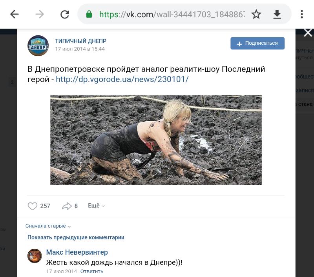Open the Типичный Днепр community name link
Screen dimensions: 314x277
pos(81,41)
